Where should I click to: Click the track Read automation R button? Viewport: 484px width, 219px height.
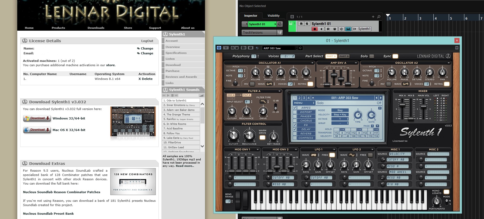[x=328, y=29]
